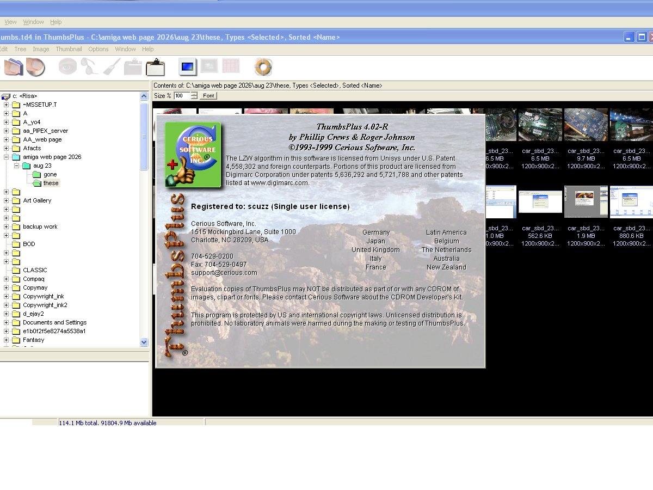Screen dimensions: 653x490
Task: Expand the aa_PIPEX_server folder
Action: [7, 131]
